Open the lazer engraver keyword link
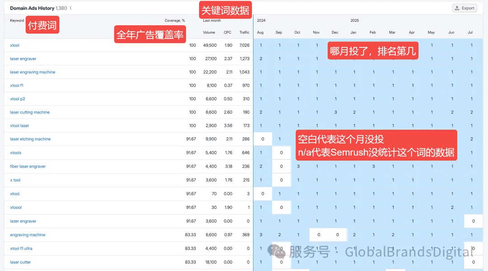This screenshot has height=271, width=488. 23,221
